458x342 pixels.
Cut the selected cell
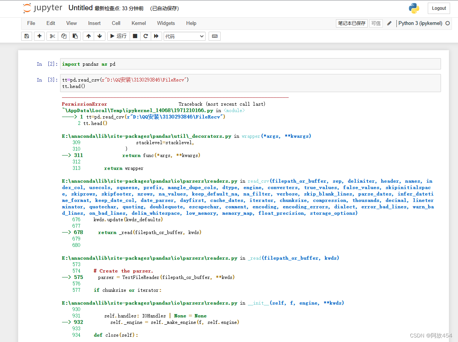tap(52, 36)
